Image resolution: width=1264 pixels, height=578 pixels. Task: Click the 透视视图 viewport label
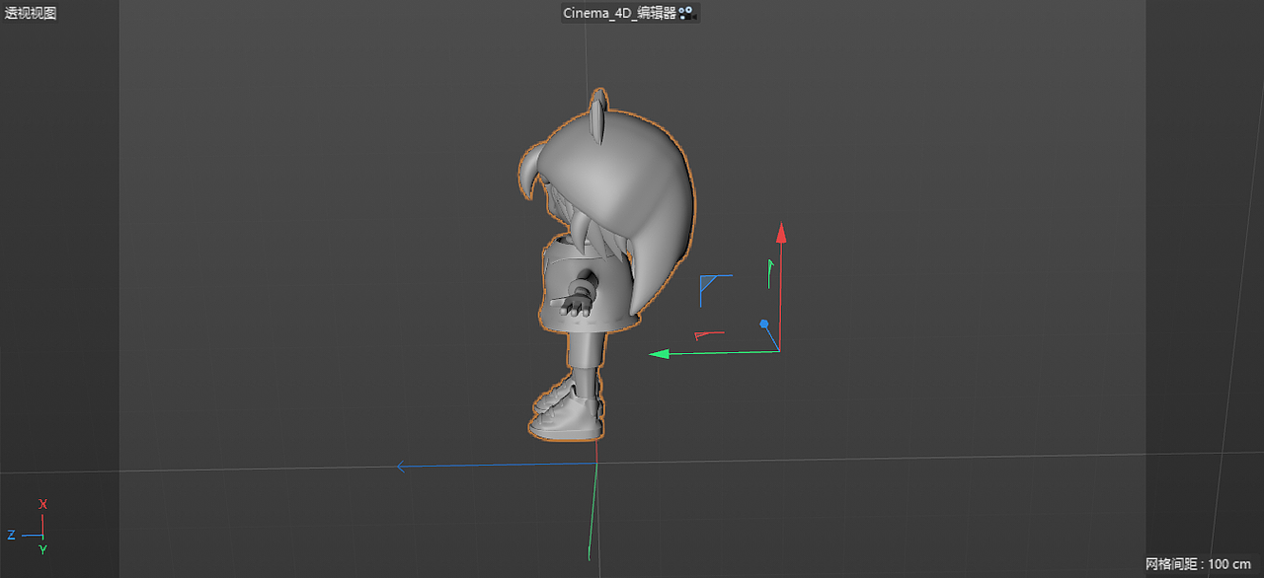click(x=31, y=14)
